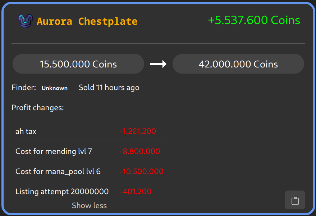Click the Unknown finder tag
The height and width of the screenshot is (216, 316).
point(55,88)
